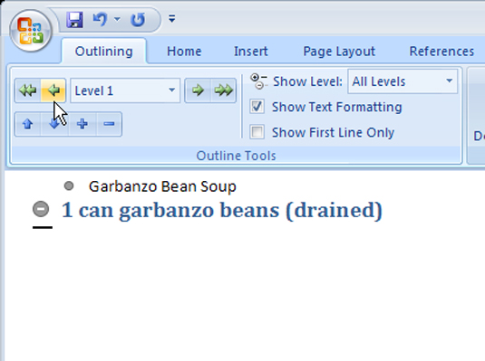Viewport: 485px width, 361px height.
Task: Switch to the Page Layout tab
Action: click(x=339, y=52)
